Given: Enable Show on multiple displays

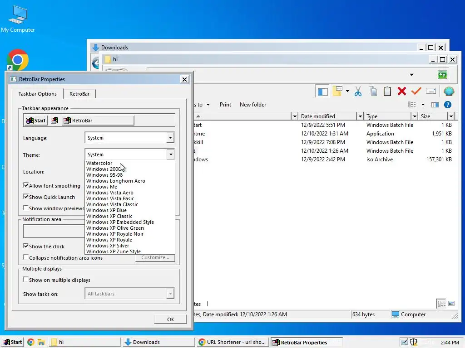Looking at the screenshot, I should coord(26,279).
